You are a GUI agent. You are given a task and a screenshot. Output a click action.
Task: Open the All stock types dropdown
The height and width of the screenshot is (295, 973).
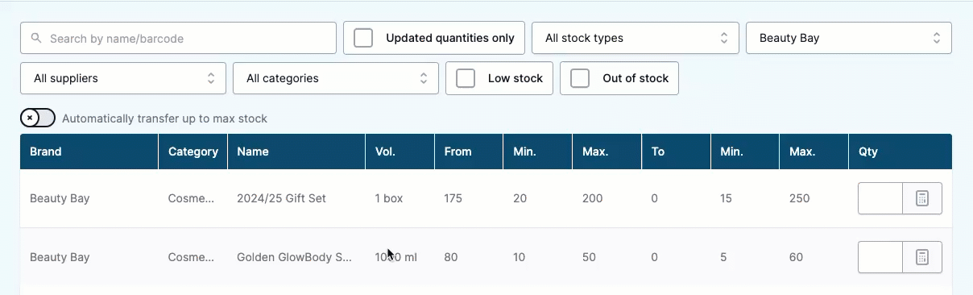(x=636, y=38)
